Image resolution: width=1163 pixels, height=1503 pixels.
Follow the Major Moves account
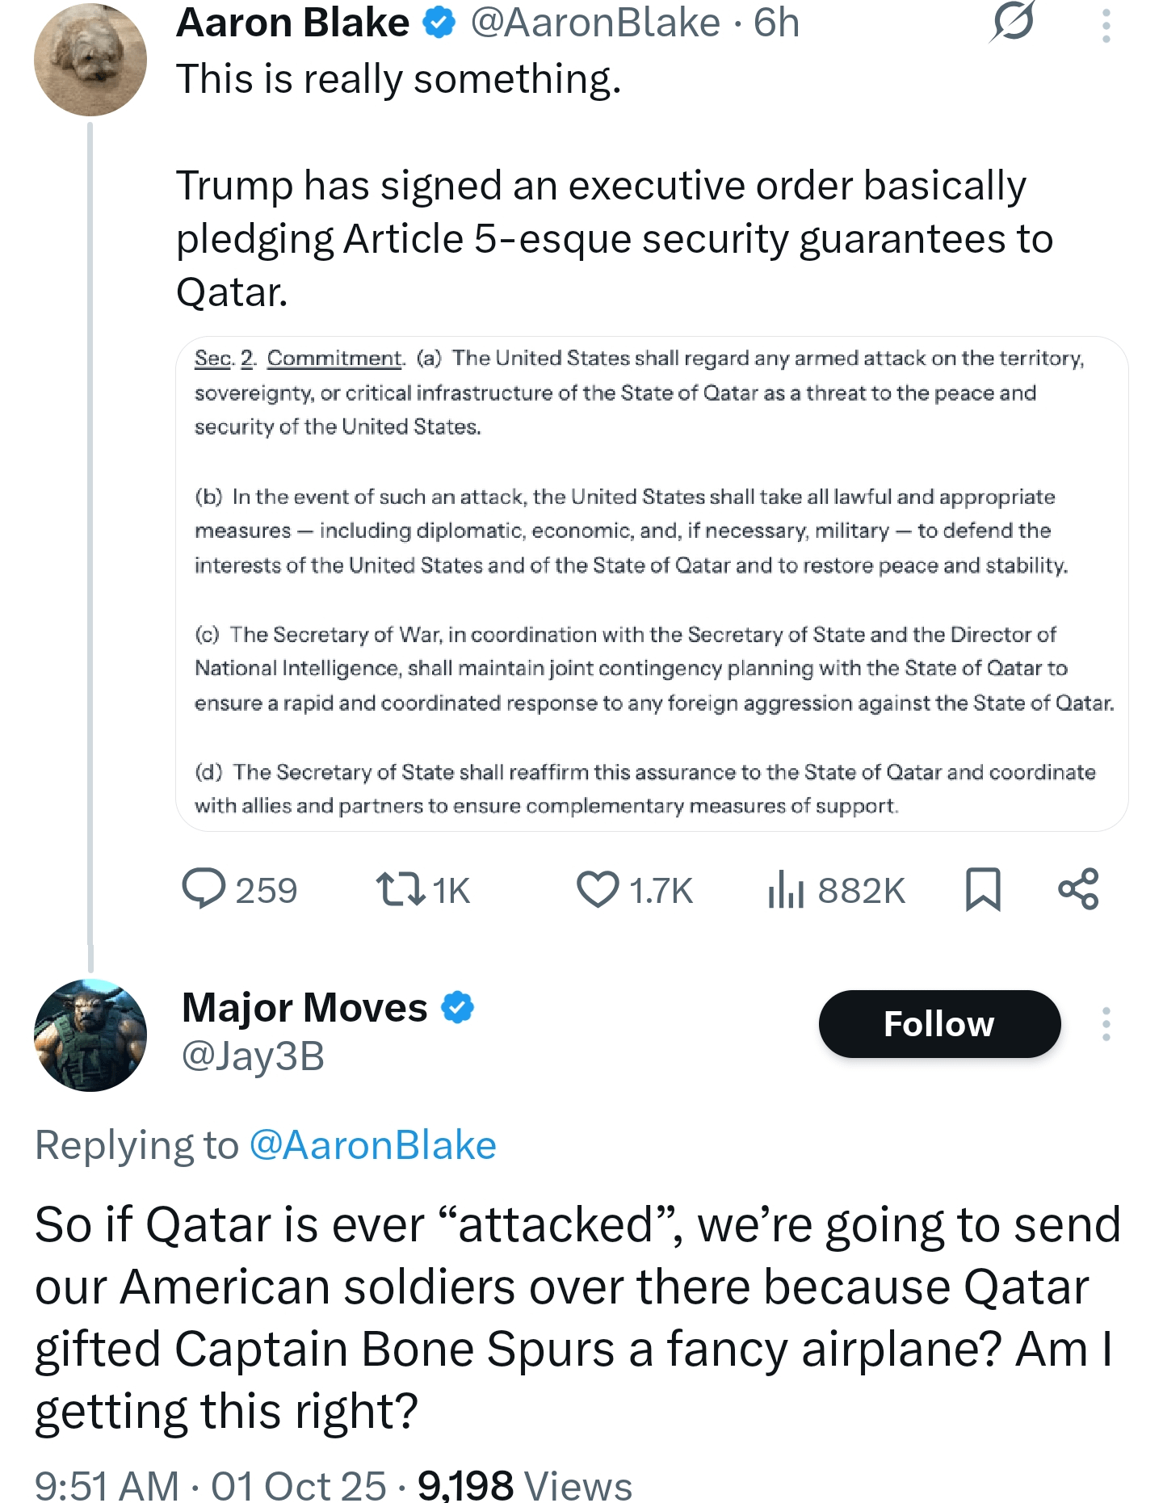(x=938, y=1024)
